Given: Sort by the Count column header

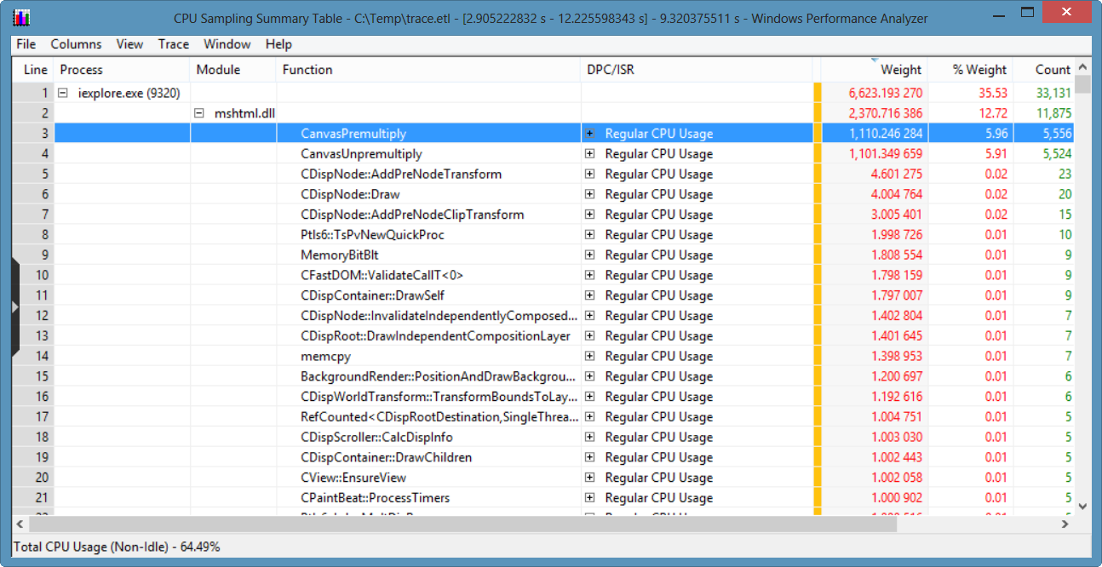Looking at the screenshot, I should click(x=1043, y=70).
